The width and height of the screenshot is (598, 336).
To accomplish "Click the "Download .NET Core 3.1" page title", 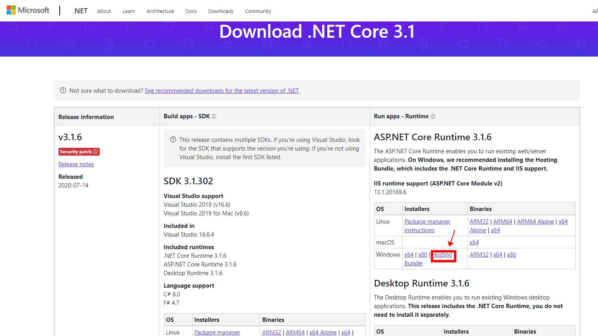I will (317, 31).
